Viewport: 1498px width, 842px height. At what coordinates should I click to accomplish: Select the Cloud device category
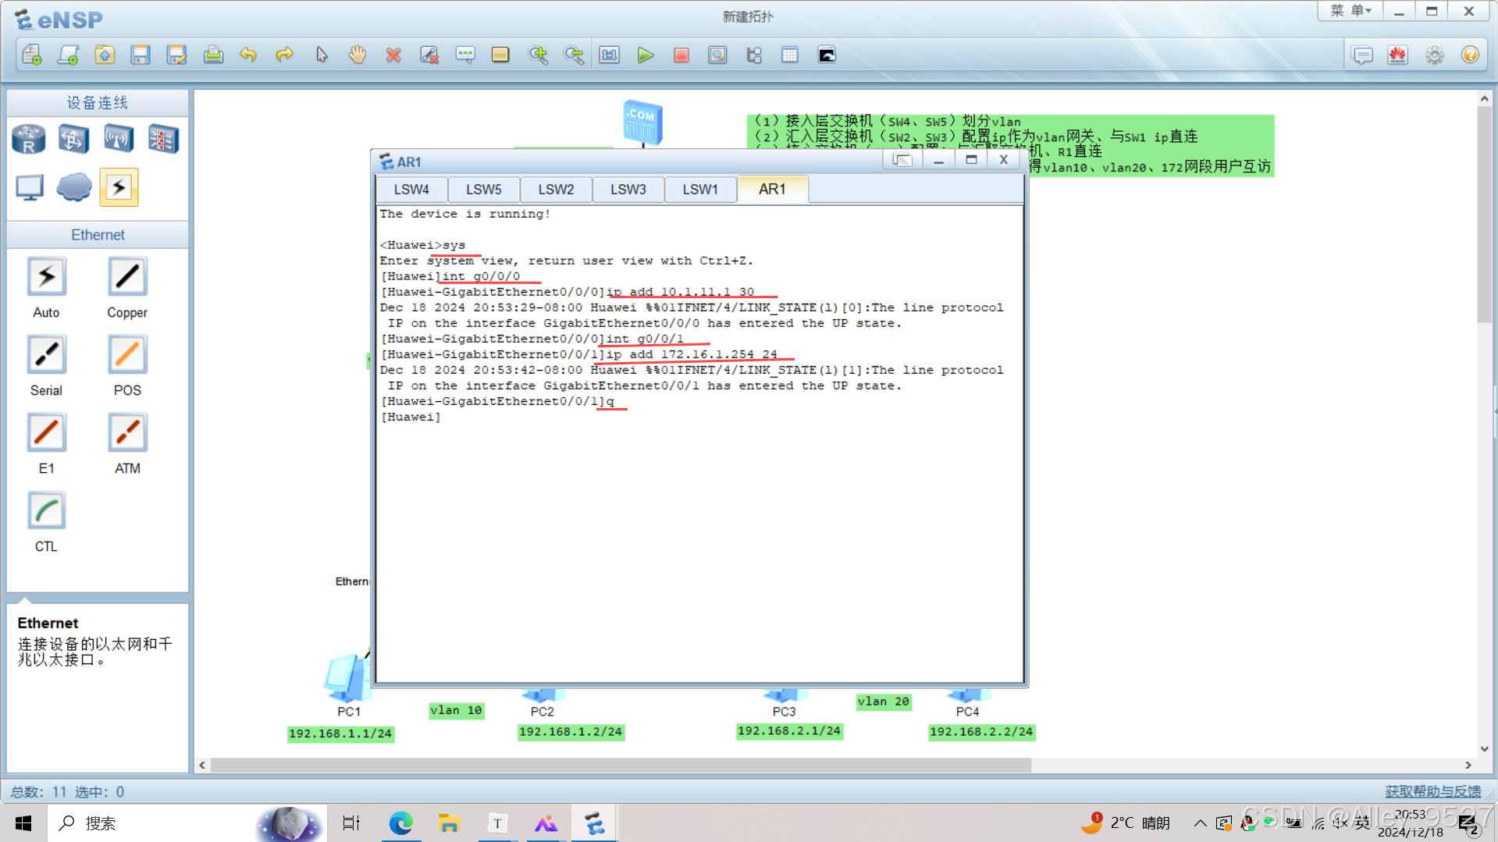[74, 187]
